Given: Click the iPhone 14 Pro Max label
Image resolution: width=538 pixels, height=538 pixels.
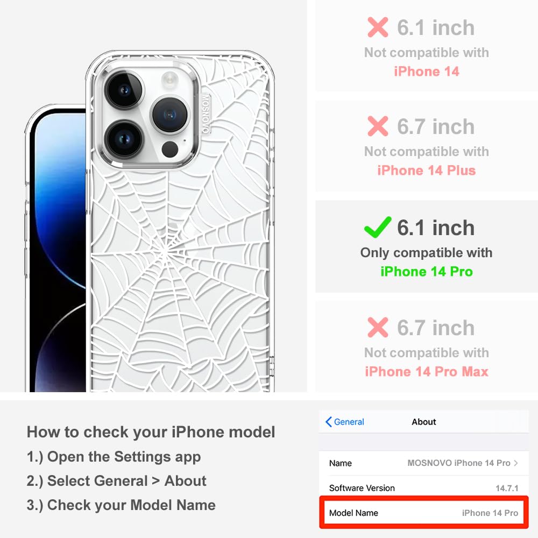Looking at the screenshot, I should (427, 372).
